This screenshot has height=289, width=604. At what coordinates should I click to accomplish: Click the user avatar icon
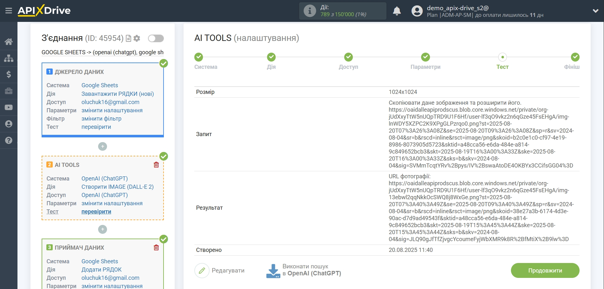[x=417, y=11]
